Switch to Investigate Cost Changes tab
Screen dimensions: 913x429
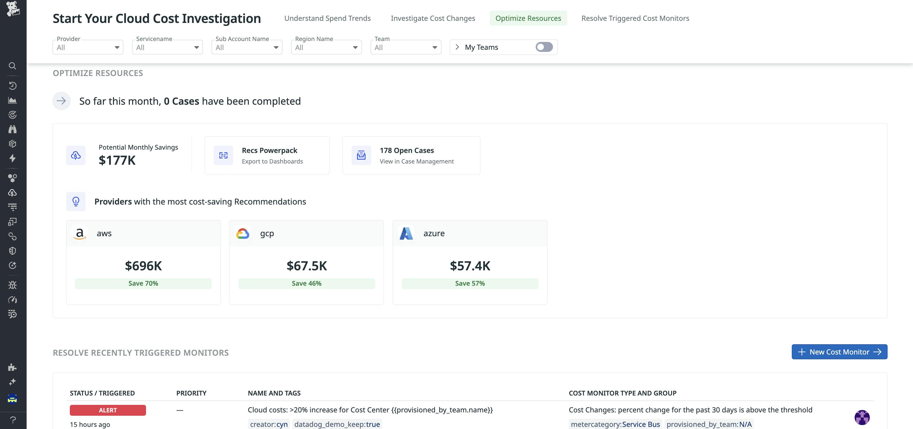pyautogui.click(x=433, y=18)
